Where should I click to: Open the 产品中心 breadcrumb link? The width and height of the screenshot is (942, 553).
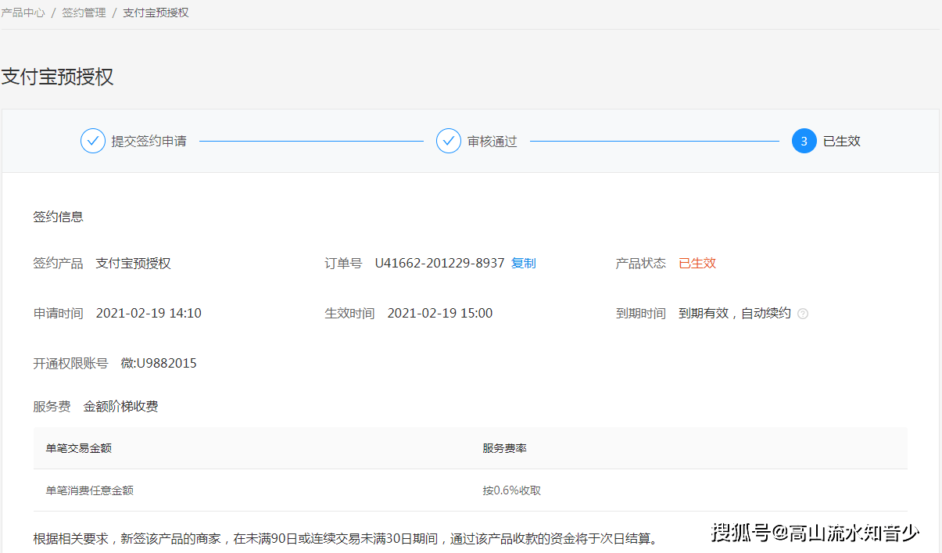(x=23, y=13)
